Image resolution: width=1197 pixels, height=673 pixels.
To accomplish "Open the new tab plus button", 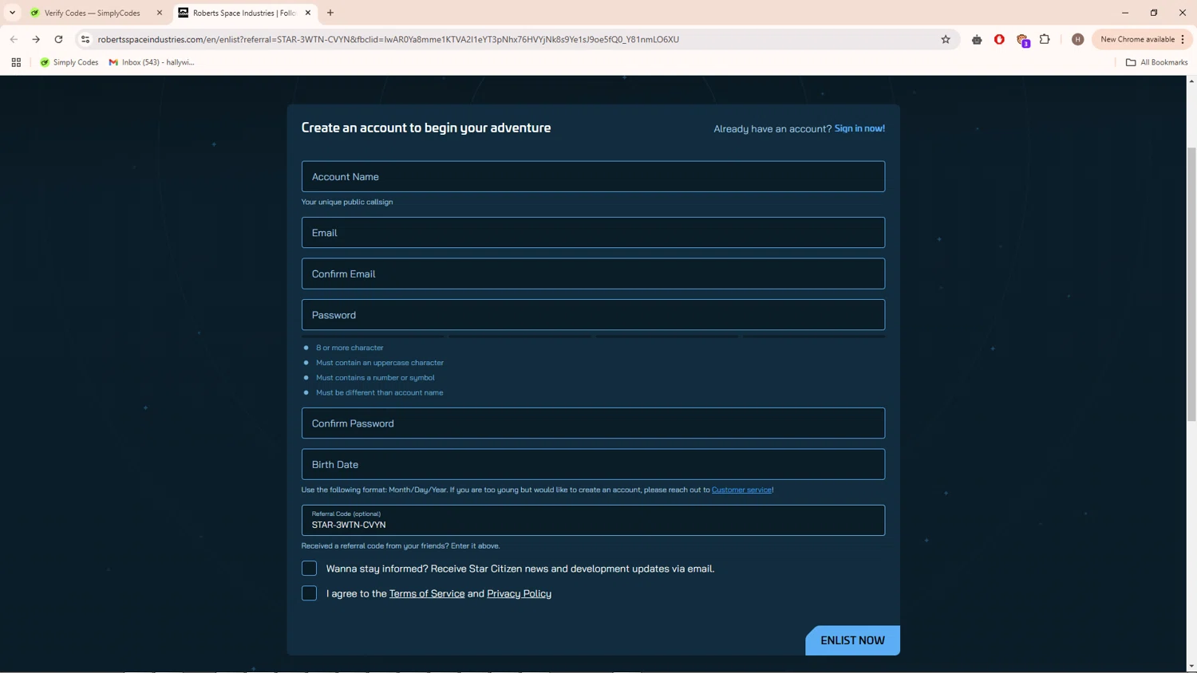I will tap(330, 13).
